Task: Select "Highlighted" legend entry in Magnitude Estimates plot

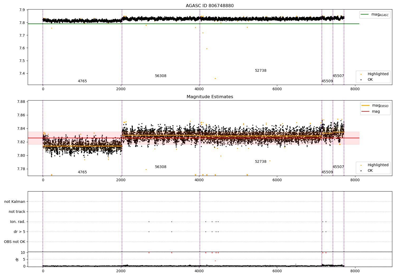Action: 375,165
